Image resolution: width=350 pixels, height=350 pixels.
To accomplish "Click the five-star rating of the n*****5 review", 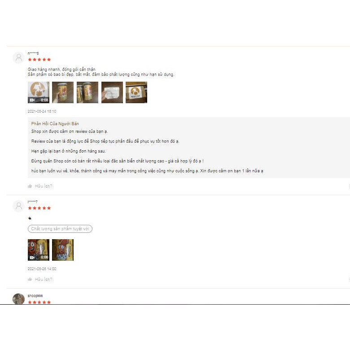I will coord(39,60).
